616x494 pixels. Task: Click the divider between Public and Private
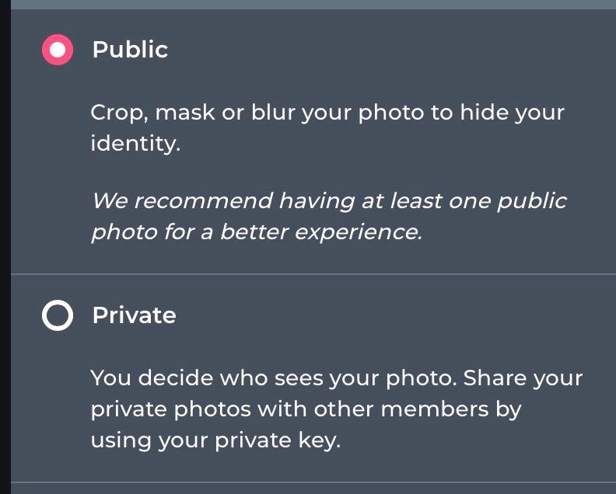[x=313, y=274]
